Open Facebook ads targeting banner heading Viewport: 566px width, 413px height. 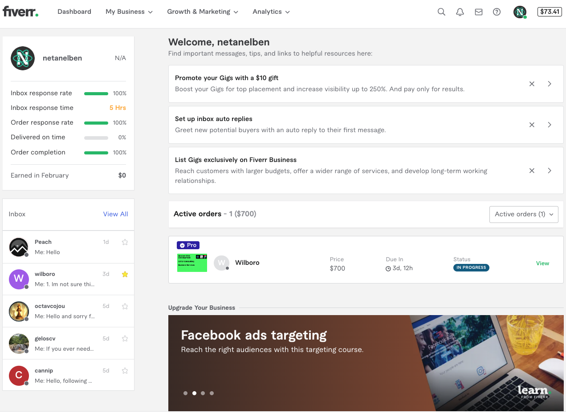[x=254, y=335]
